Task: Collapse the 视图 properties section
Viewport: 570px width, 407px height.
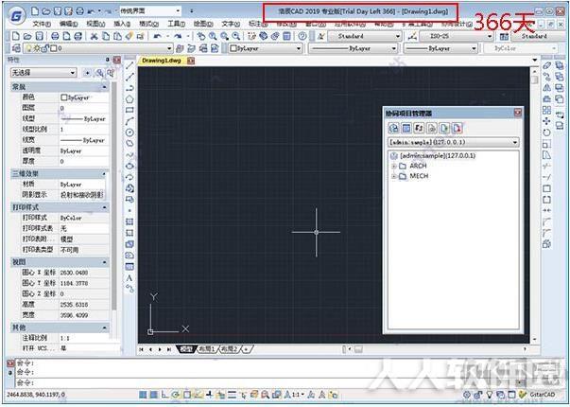Action: [104, 262]
